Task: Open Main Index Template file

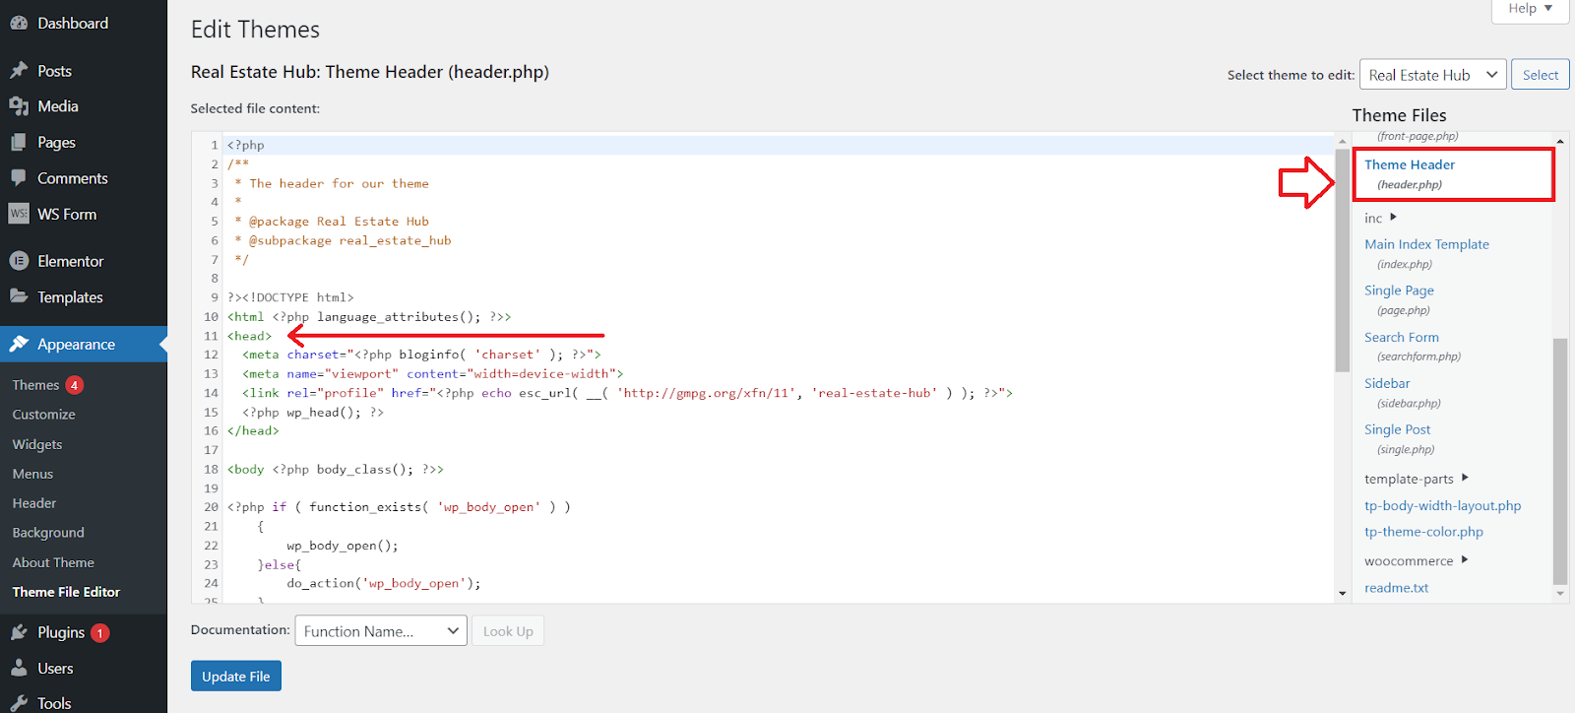Action: point(1426,244)
